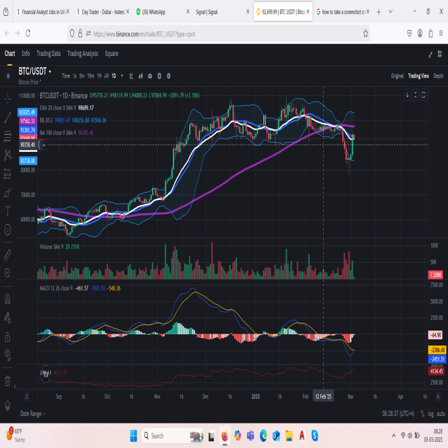This screenshot has width=448, height=448.
Task: Select the 1H time interval
Action: click(x=99, y=76)
